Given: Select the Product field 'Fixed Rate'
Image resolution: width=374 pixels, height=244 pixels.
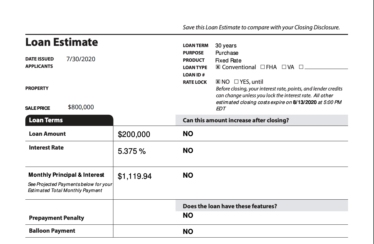Looking at the screenshot, I should pyautogui.click(x=228, y=61).
